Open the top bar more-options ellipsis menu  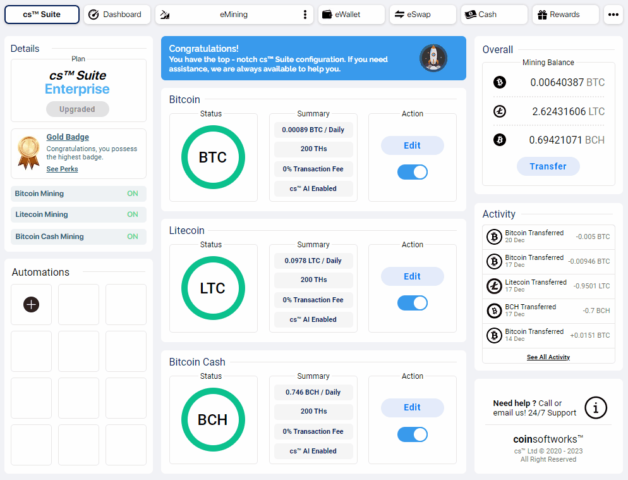pyautogui.click(x=613, y=15)
